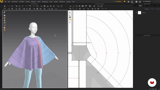Click the slanted lines icon beside the grid icon
The width and height of the screenshot is (160, 90).
tap(98, 6)
